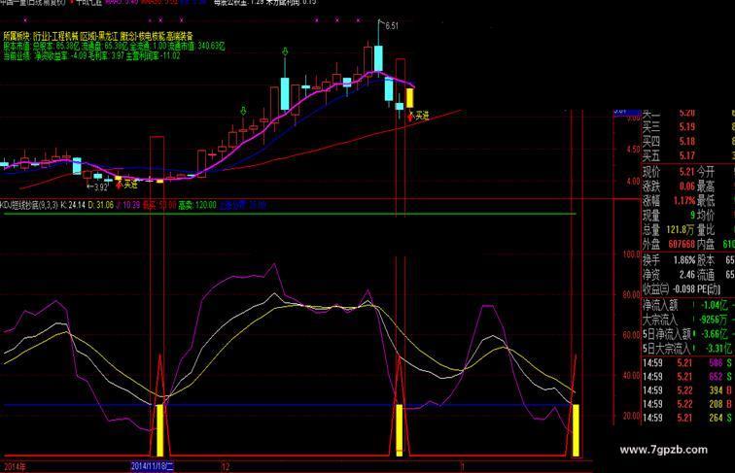Click the 60.00 KDJ axis label

pyautogui.click(x=632, y=335)
